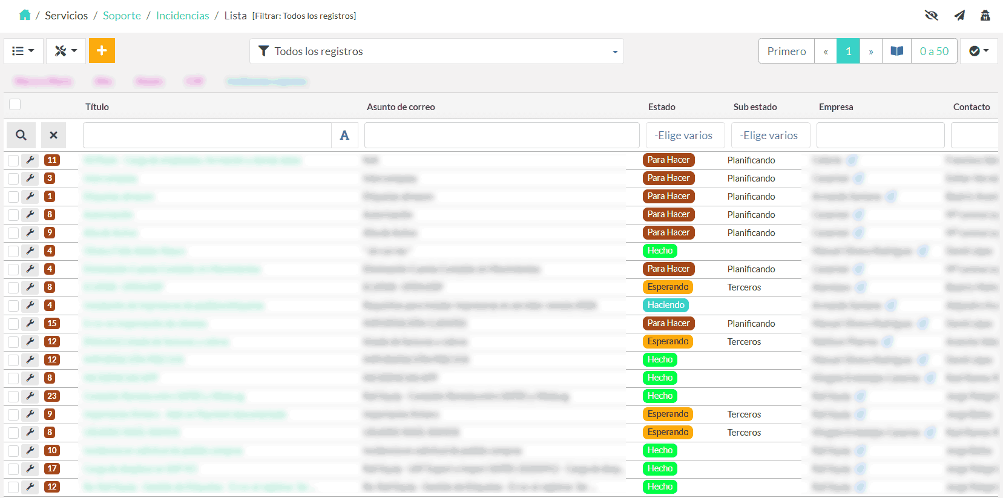The height and width of the screenshot is (498, 1003).
Task: Expand the 'Todos los registros' filter dropdown
Action: coord(436,51)
